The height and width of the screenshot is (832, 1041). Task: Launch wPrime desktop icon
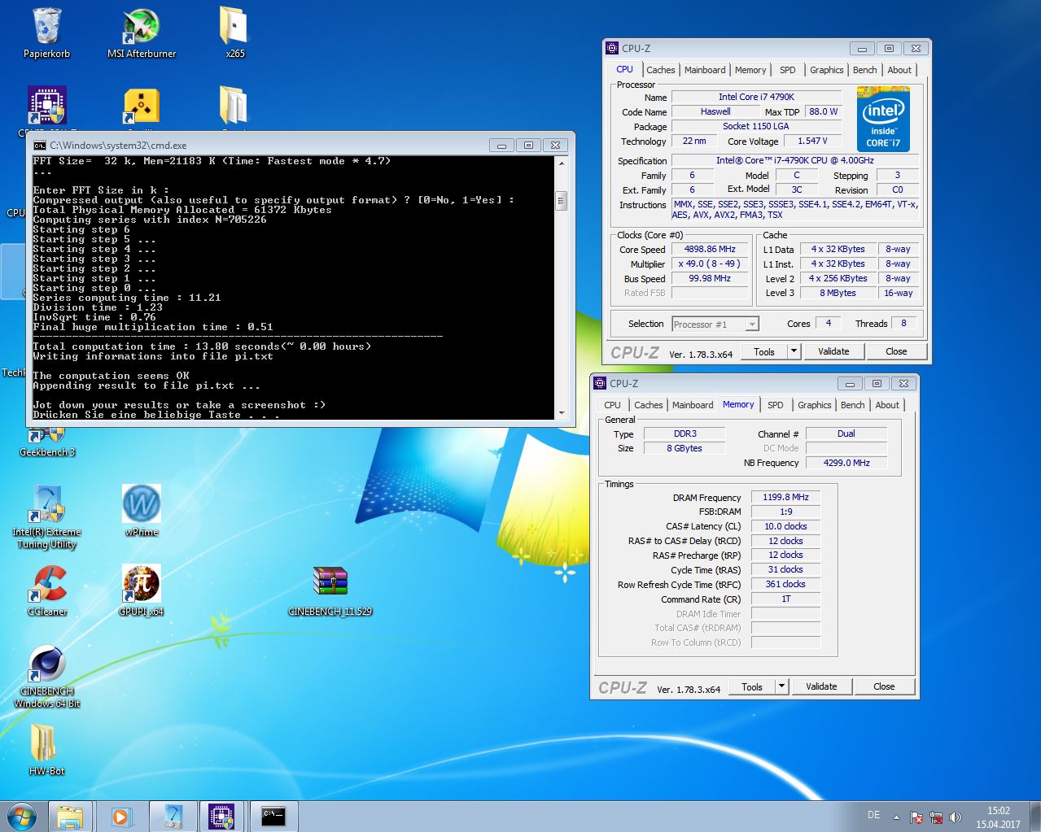(x=142, y=511)
